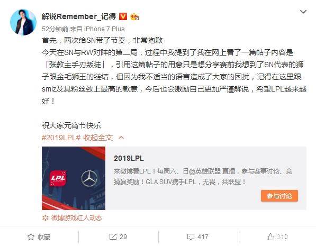Viewport: 316px width, 246px height.
Task: Open the 解说Remember_记得 profile name
Action: pos(79,16)
